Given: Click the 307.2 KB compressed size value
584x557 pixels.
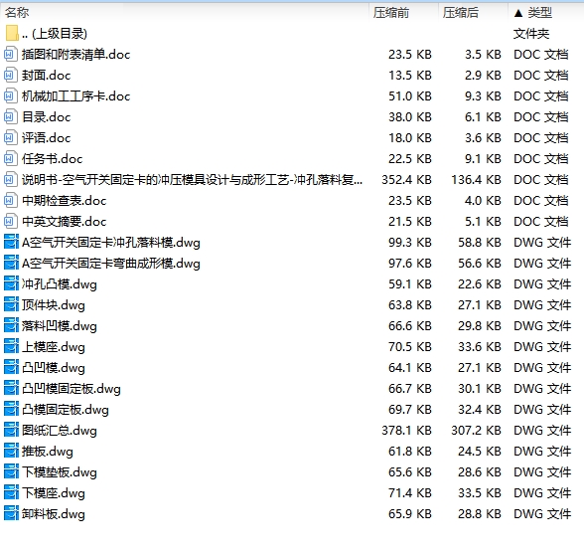Looking at the screenshot, I should (477, 431).
